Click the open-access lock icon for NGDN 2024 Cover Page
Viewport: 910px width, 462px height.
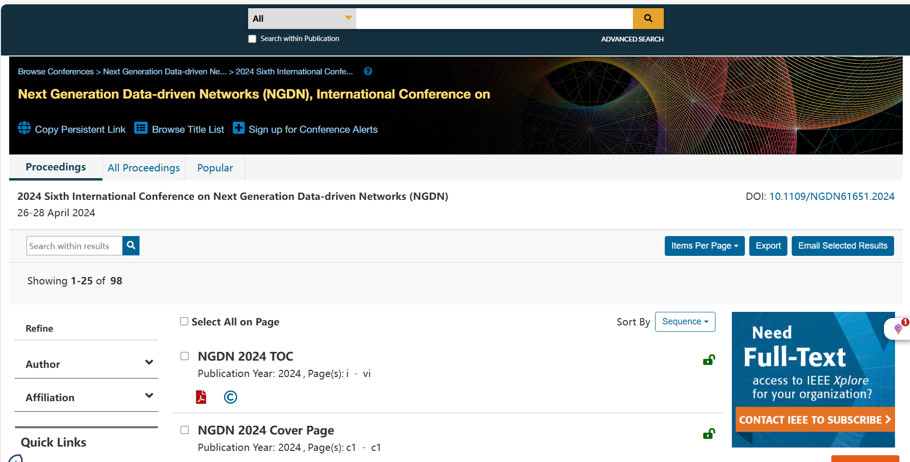(x=709, y=434)
